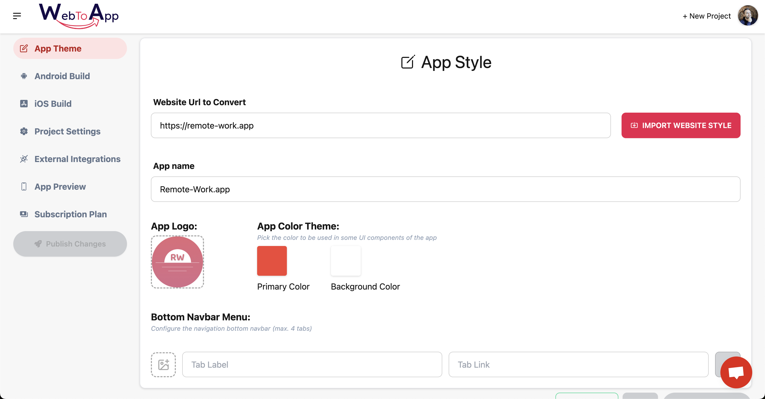Click the Primary Color label
Screen dimensions: 765x399
283,287
